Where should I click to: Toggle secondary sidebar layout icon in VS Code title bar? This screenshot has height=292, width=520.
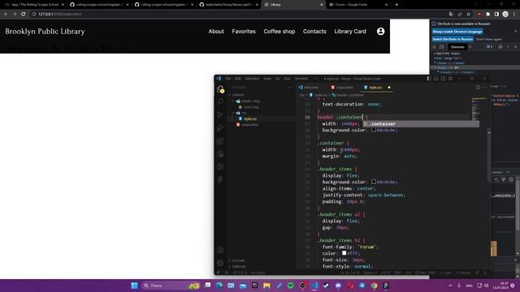443,79
